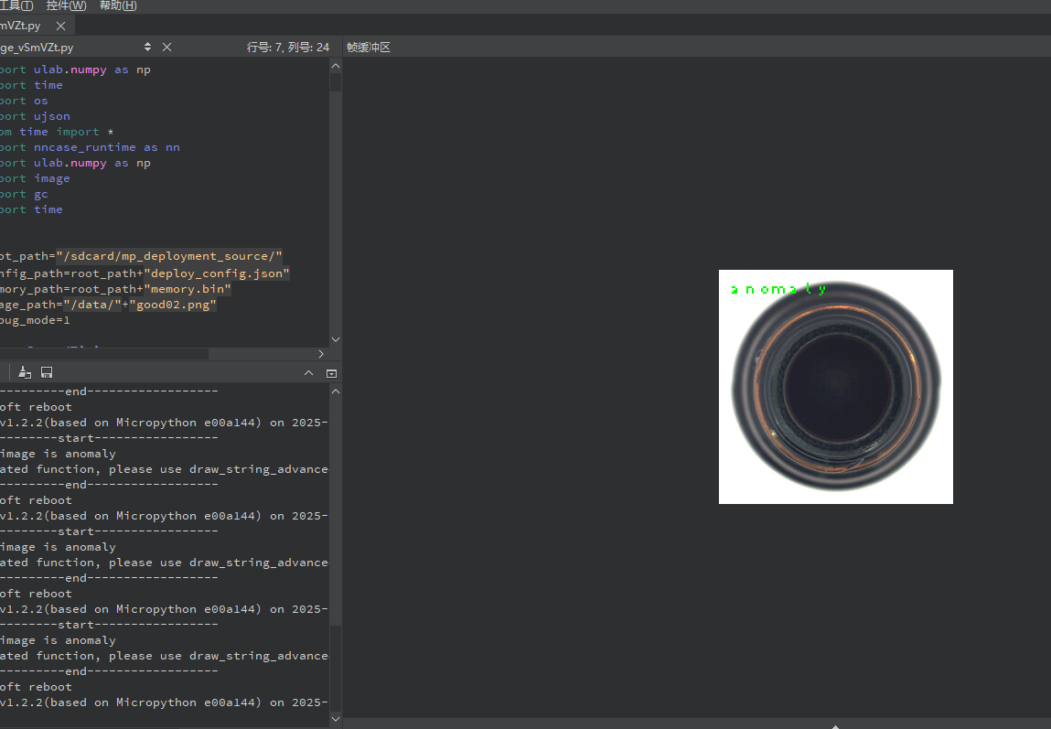Click the terminal panel window icon

point(331,373)
